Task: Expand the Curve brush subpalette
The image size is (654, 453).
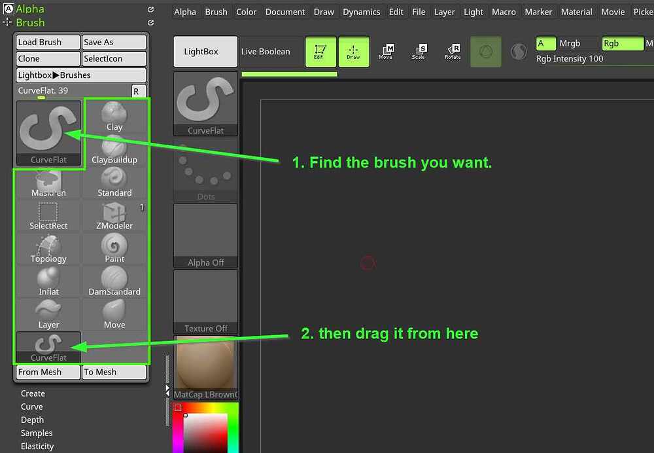Action: click(x=31, y=407)
